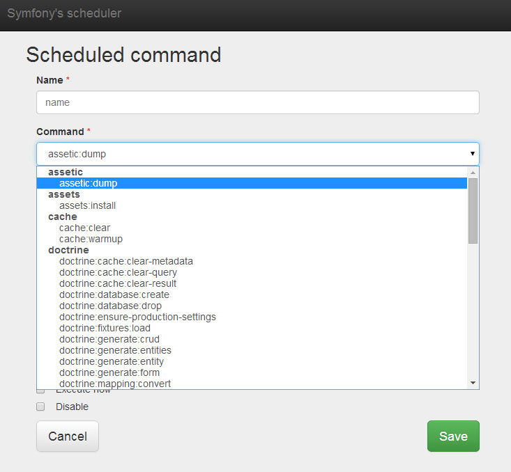Focus the Name input field
The height and width of the screenshot is (472, 511).
coord(258,102)
